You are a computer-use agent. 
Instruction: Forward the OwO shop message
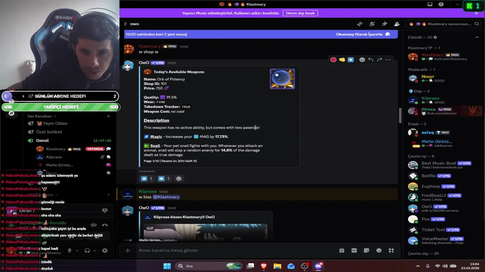380,60
